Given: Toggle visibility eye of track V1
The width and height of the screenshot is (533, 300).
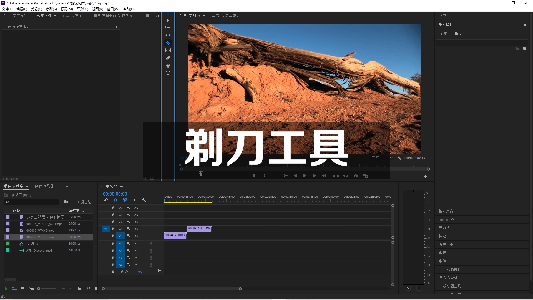Looking at the screenshot, I should [136, 236].
